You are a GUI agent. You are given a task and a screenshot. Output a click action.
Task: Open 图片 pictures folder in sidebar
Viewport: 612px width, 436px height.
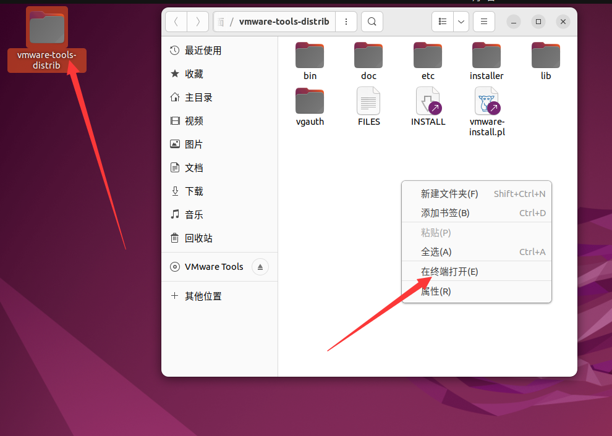219,145
